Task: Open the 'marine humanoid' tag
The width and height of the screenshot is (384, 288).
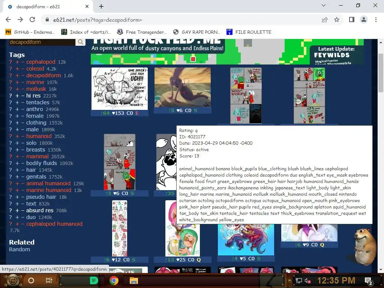Action: click(49, 190)
